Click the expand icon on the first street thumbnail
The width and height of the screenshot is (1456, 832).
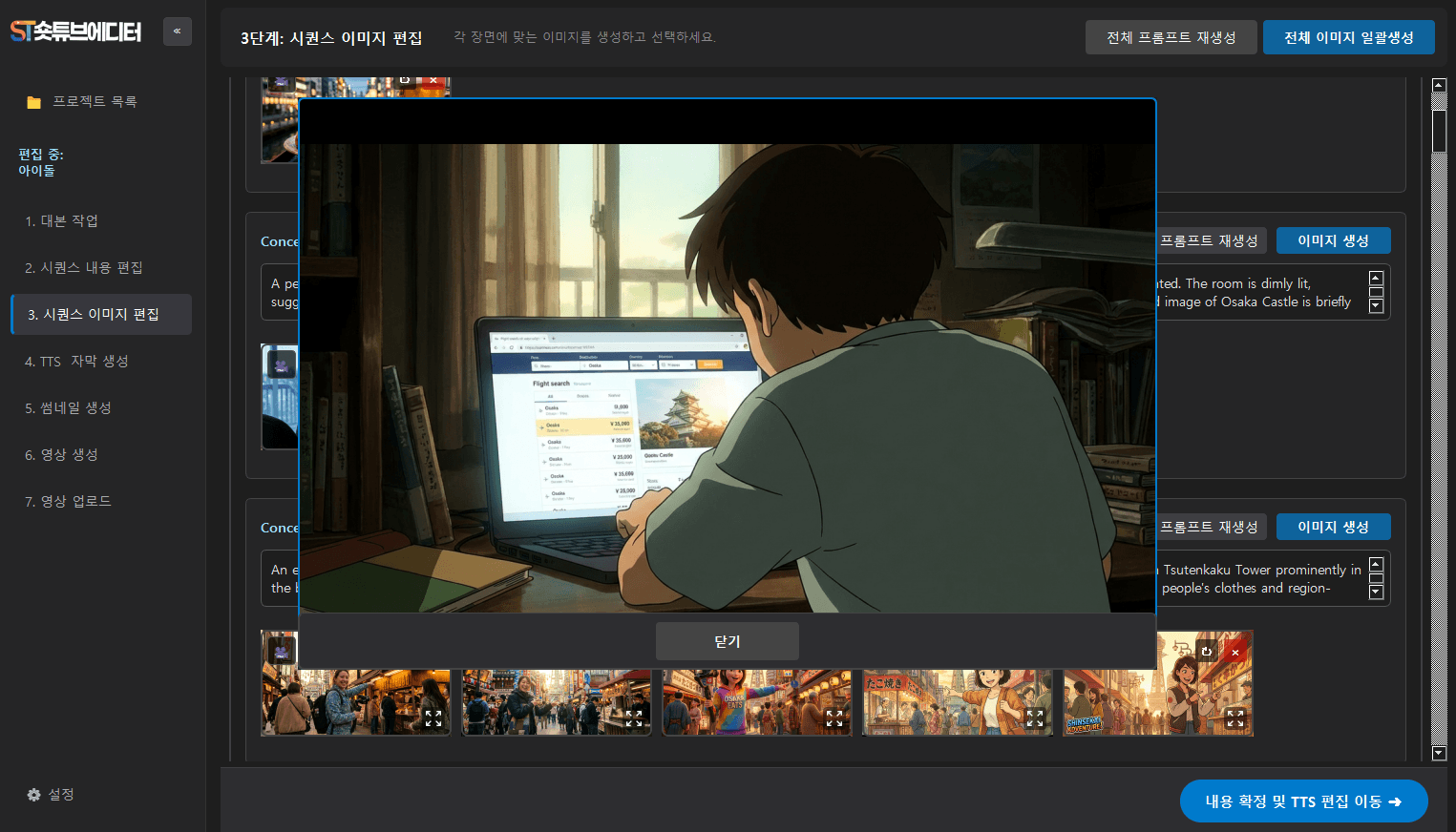pos(433,718)
